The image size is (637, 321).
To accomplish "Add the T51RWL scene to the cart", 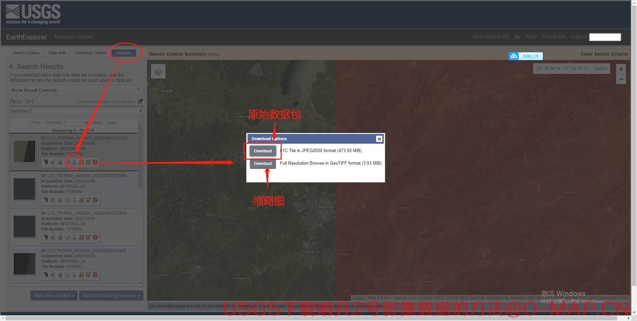I will [x=88, y=238].
